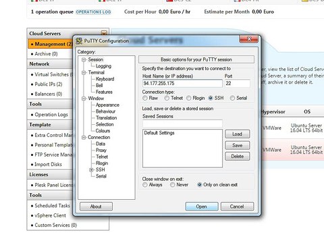Image resolution: width=324 pixels, height=243 pixels.
Task: Click the About button
Action: [96, 207]
